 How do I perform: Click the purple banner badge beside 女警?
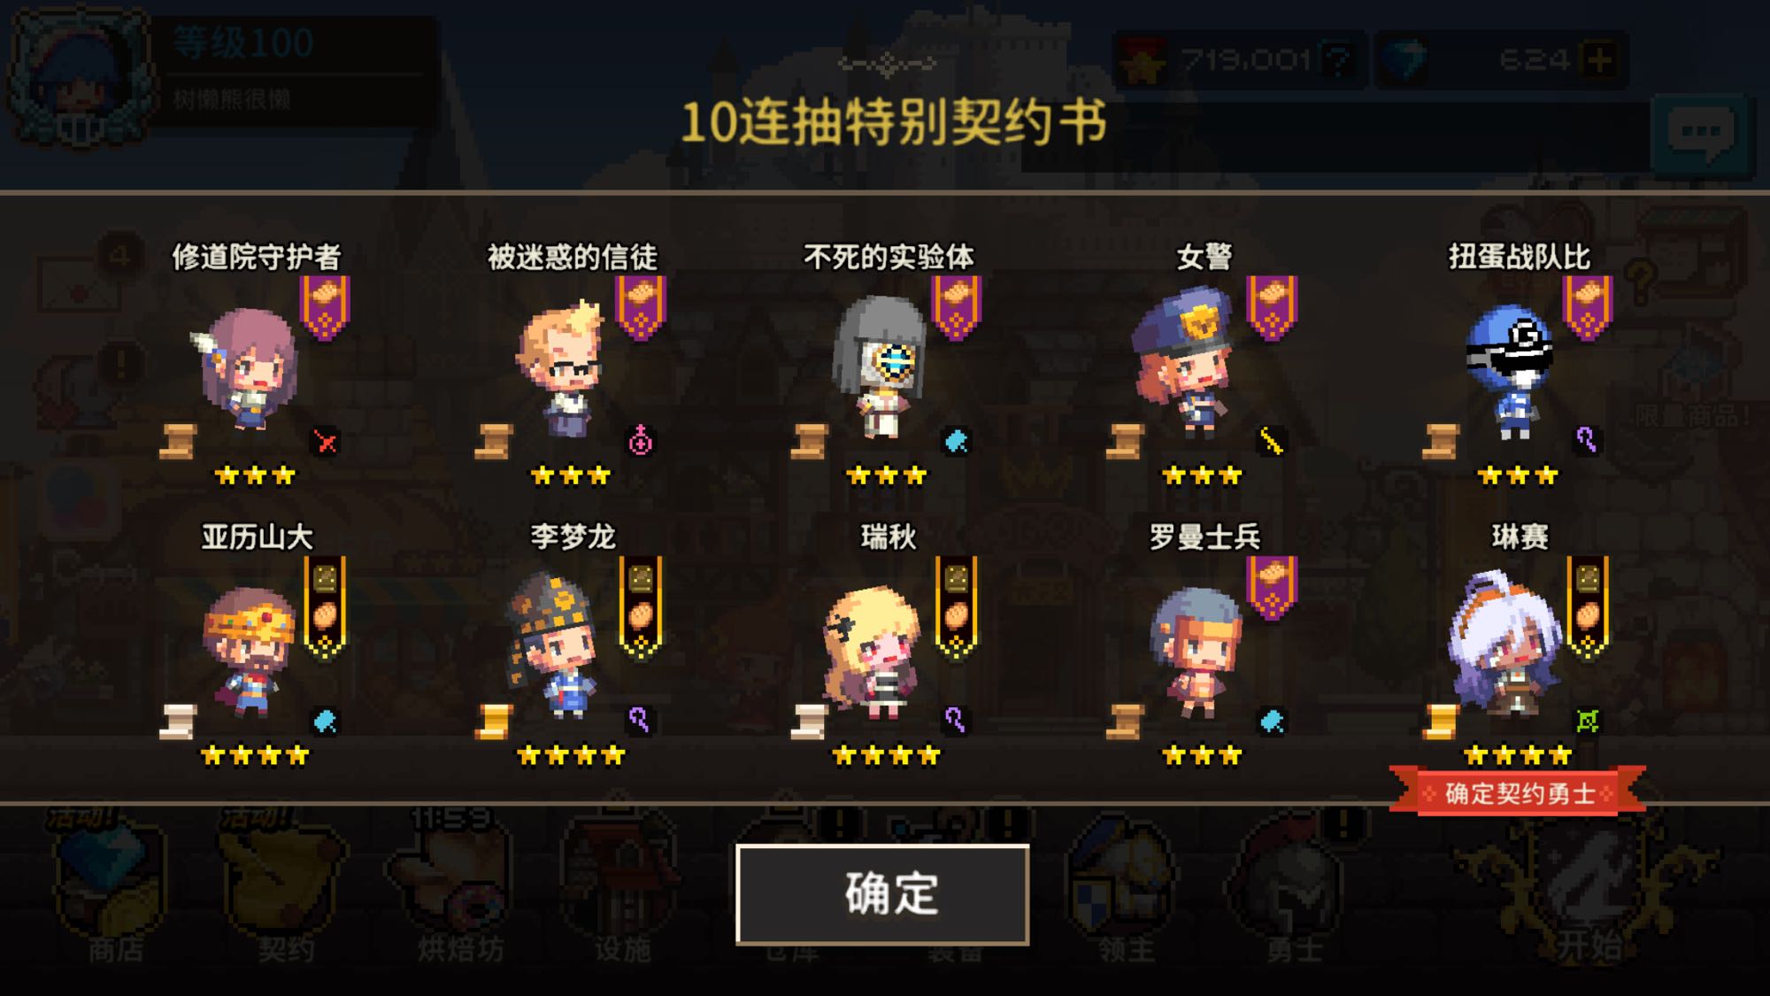(x=1272, y=307)
